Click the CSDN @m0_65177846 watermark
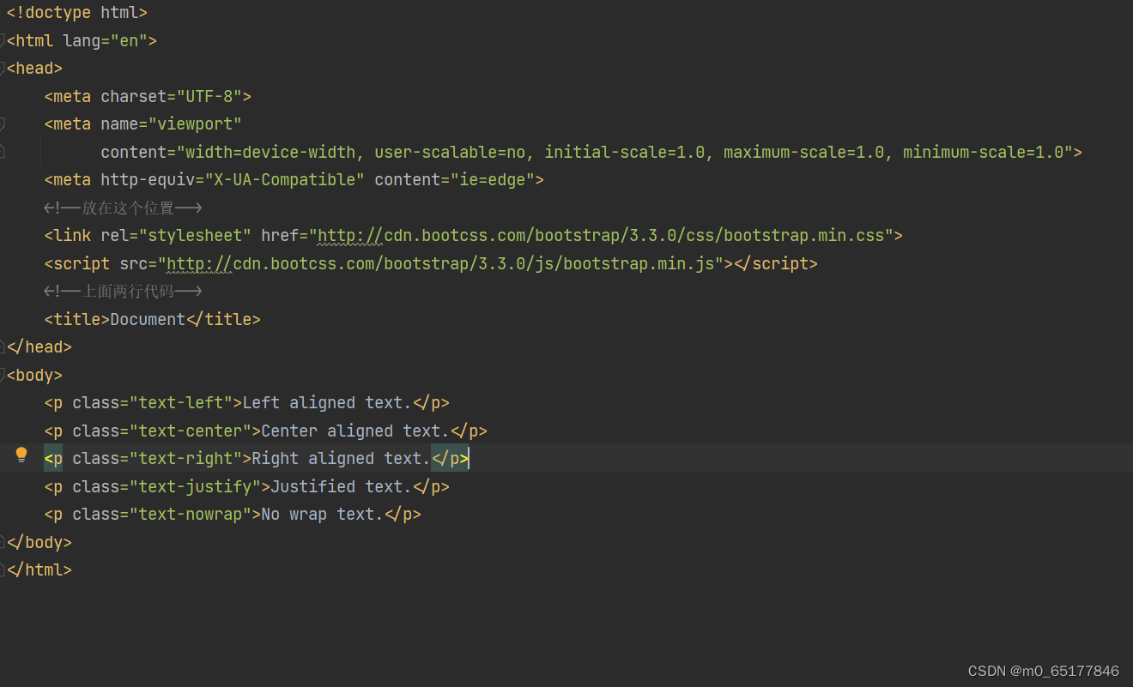Viewport: 1133px width, 687px height. coord(1043,671)
